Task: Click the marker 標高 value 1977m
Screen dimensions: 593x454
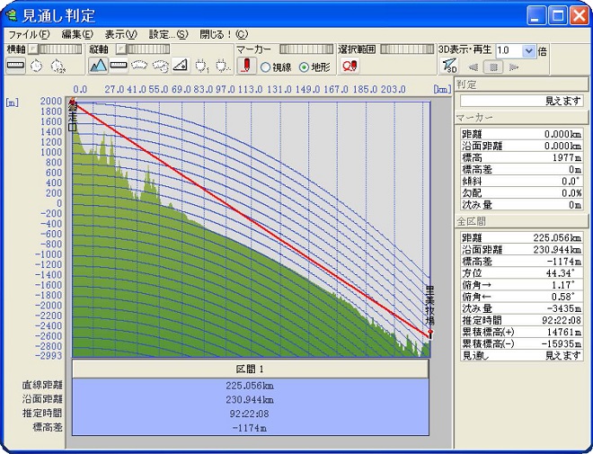Action: pos(567,157)
